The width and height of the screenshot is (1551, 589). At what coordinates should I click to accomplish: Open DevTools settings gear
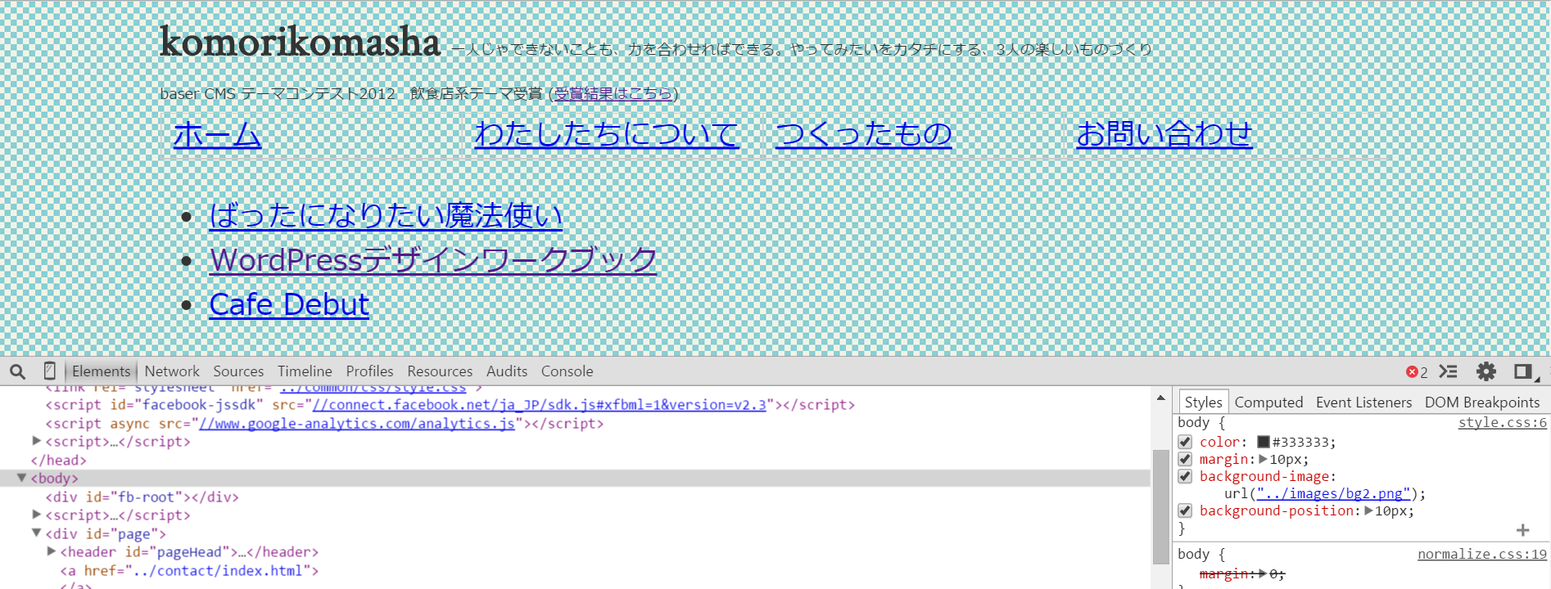click(1486, 371)
